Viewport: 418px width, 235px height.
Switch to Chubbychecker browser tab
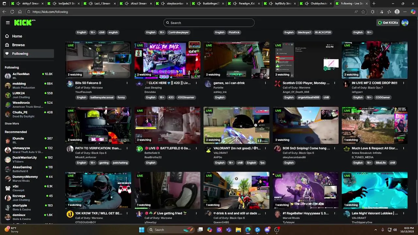click(x=316, y=4)
